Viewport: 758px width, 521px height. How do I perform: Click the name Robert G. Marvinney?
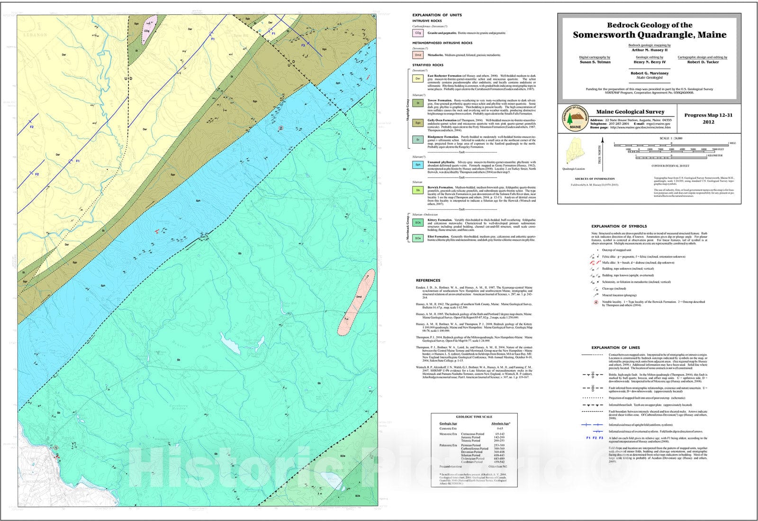point(650,73)
